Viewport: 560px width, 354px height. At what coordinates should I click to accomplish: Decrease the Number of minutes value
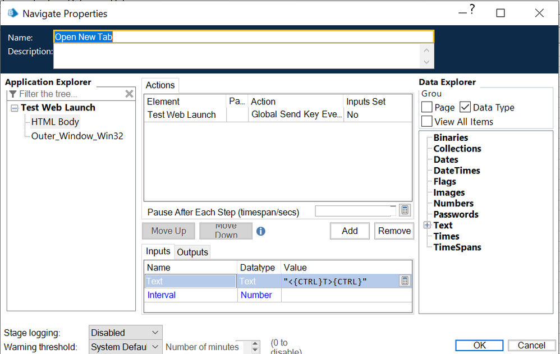point(255,350)
